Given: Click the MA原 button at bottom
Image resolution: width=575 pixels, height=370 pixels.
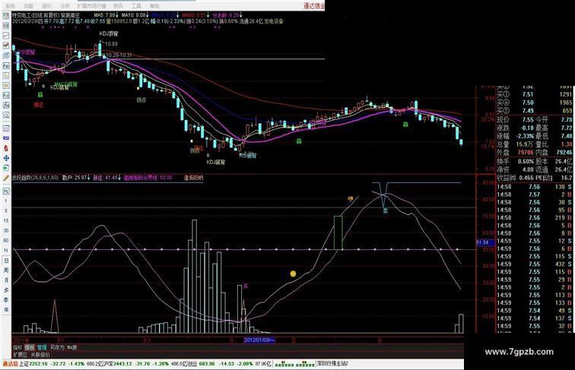Looking at the screenshot, I should [x=71, y=347].
